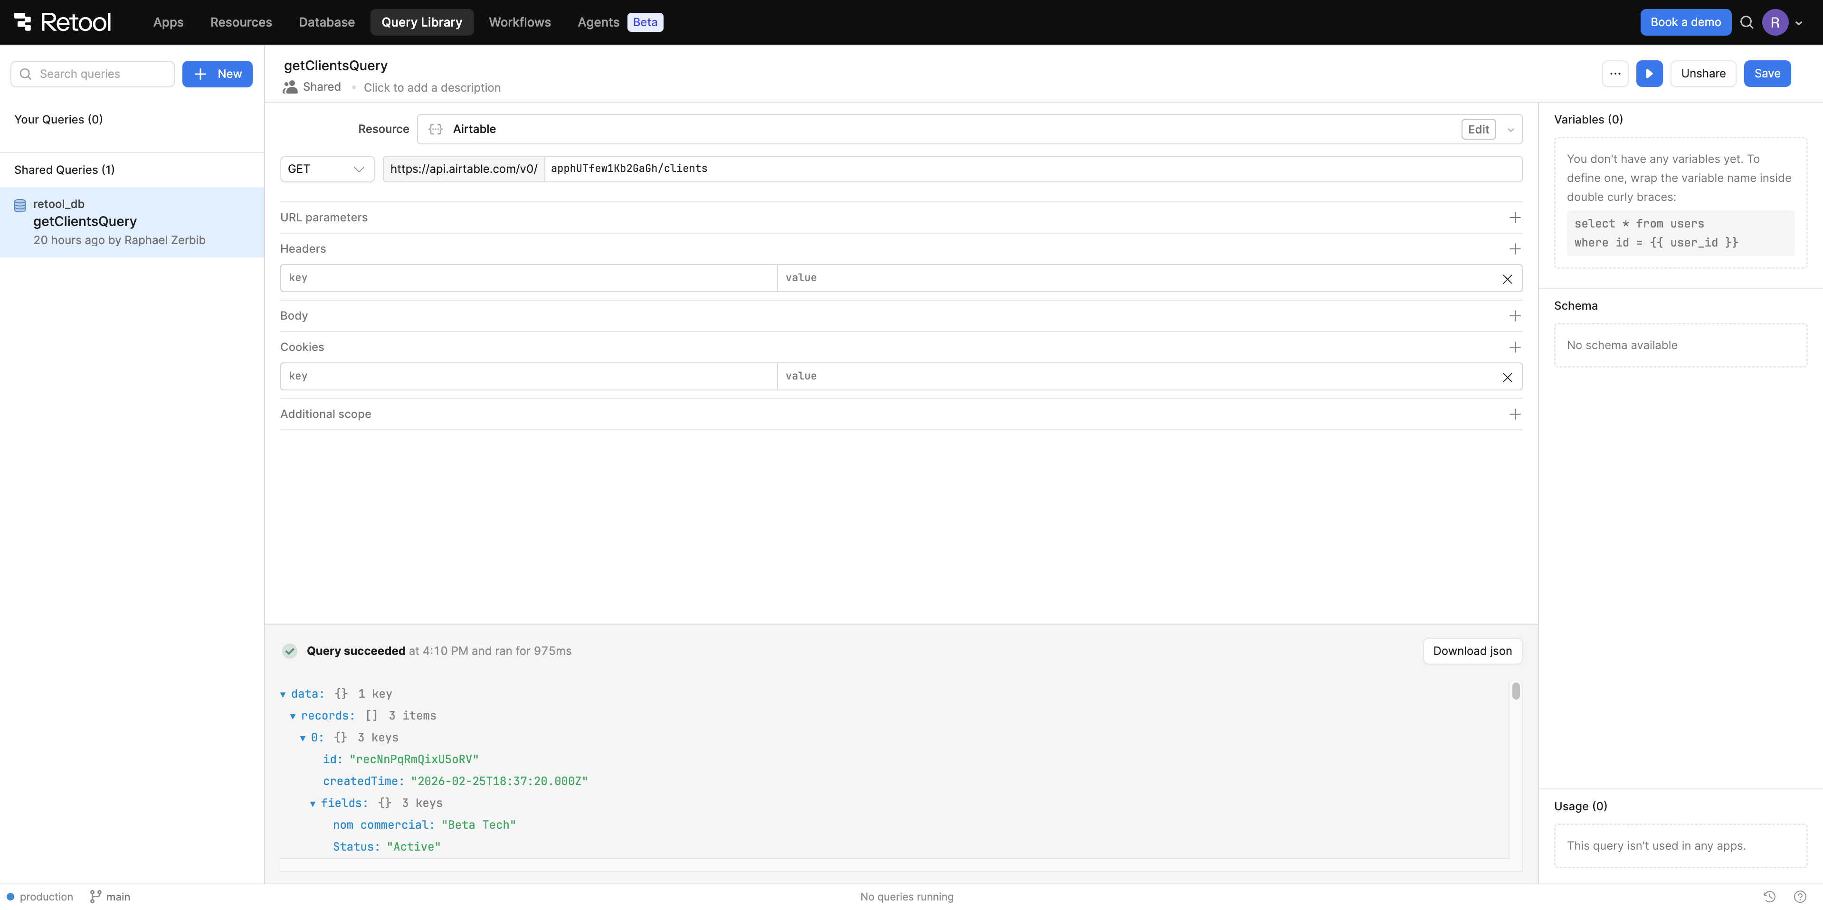Save the query
This screenshot has height=910, width=1823.
coord(1766,74)
